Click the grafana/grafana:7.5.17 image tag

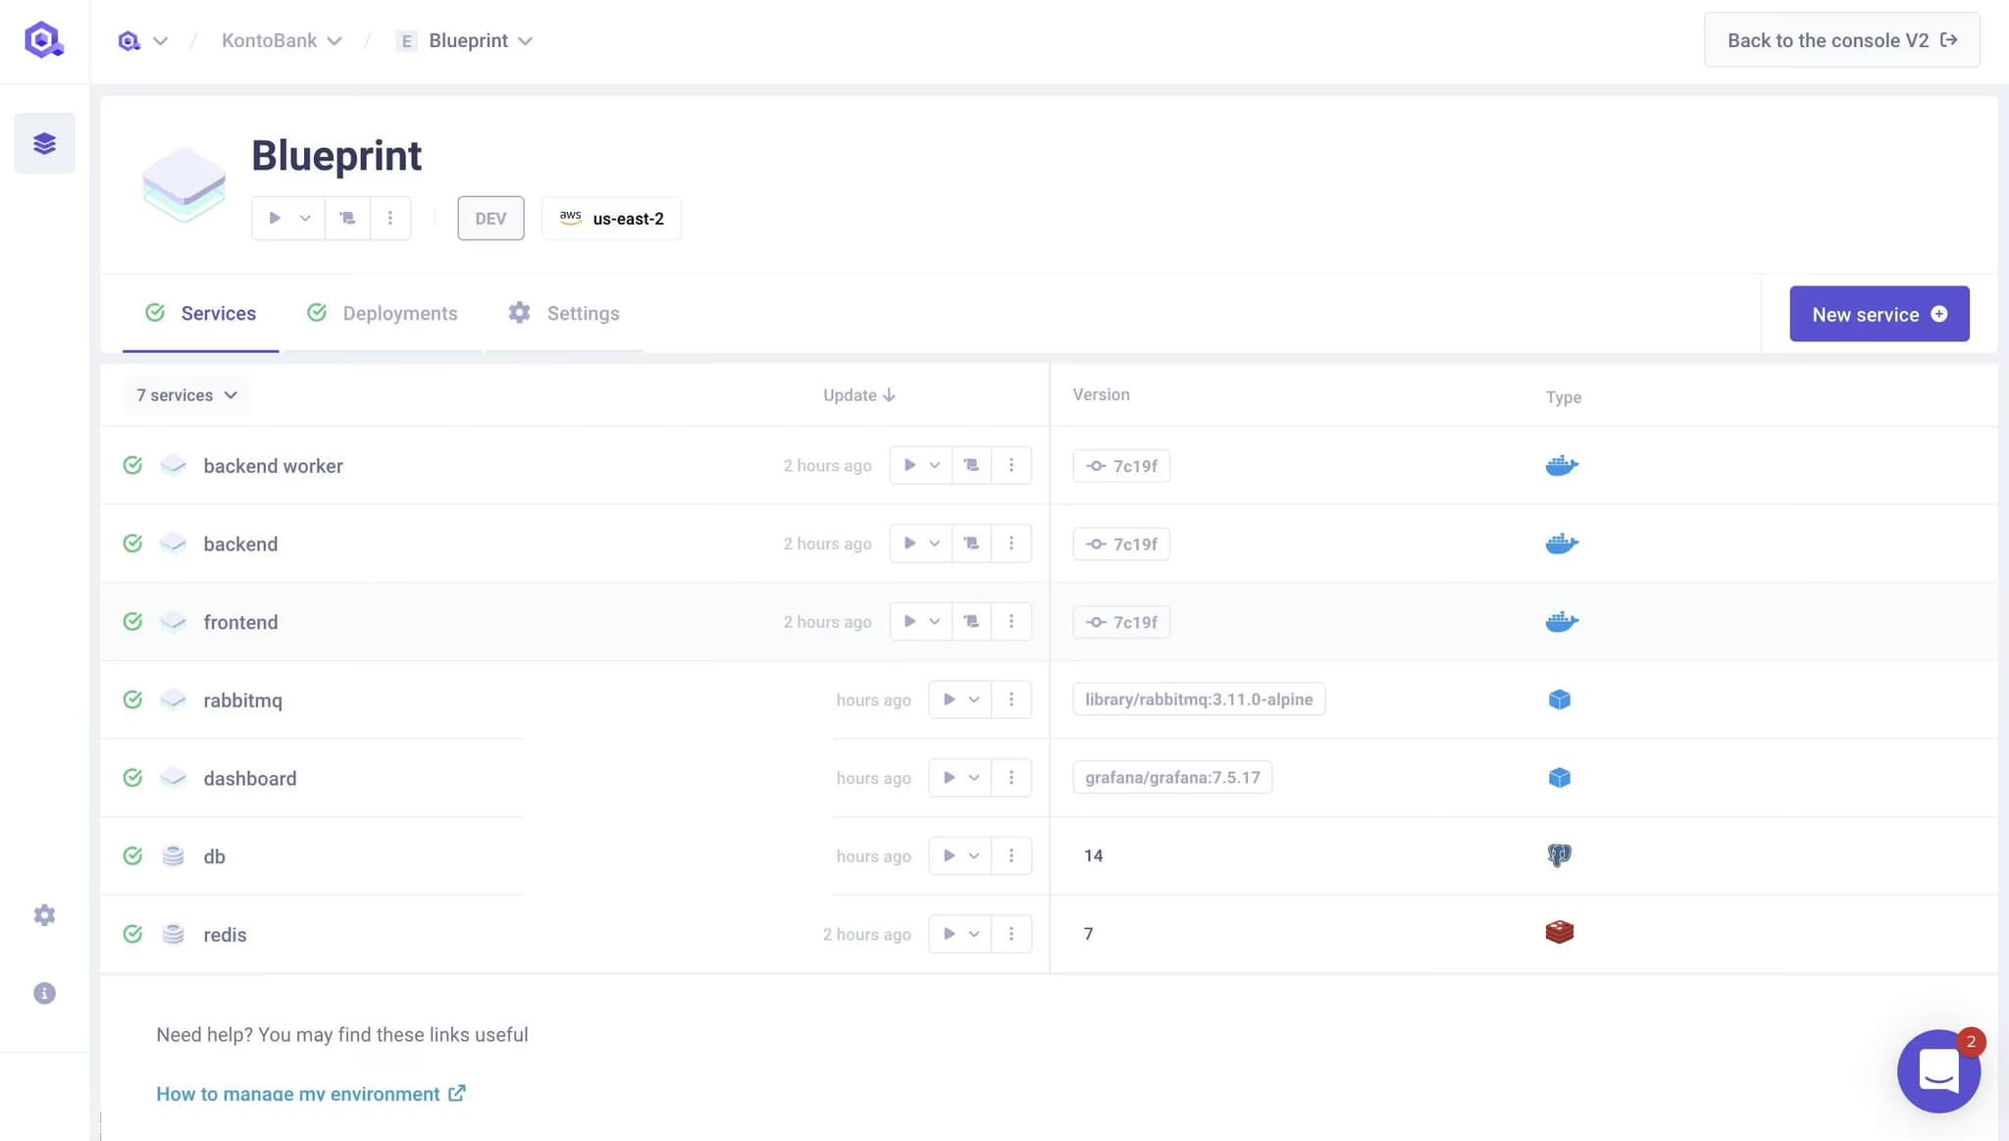(x=1172, y=777)
